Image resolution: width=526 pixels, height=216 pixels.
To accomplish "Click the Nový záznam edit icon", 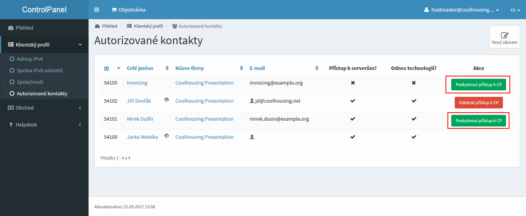I will [504, 35].
